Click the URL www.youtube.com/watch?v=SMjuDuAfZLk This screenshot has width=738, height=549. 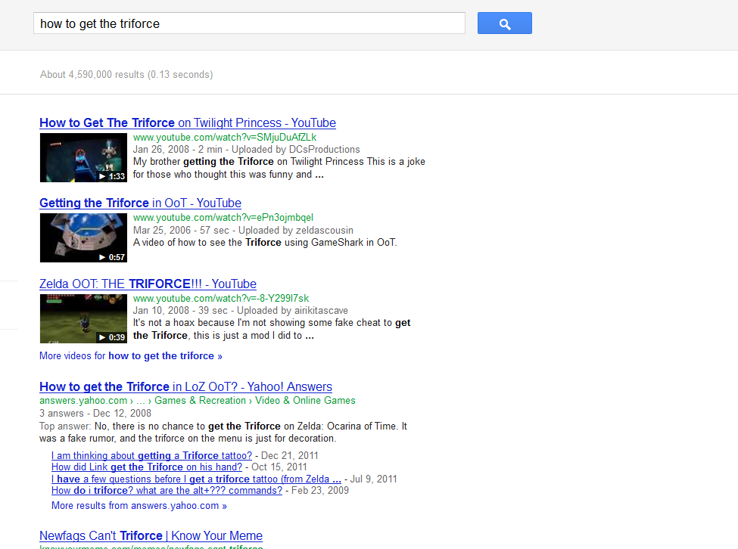225,138
